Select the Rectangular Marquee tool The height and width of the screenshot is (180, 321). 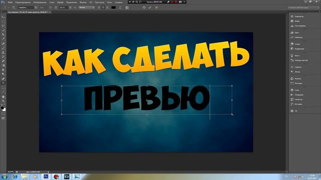click(3, 21)
